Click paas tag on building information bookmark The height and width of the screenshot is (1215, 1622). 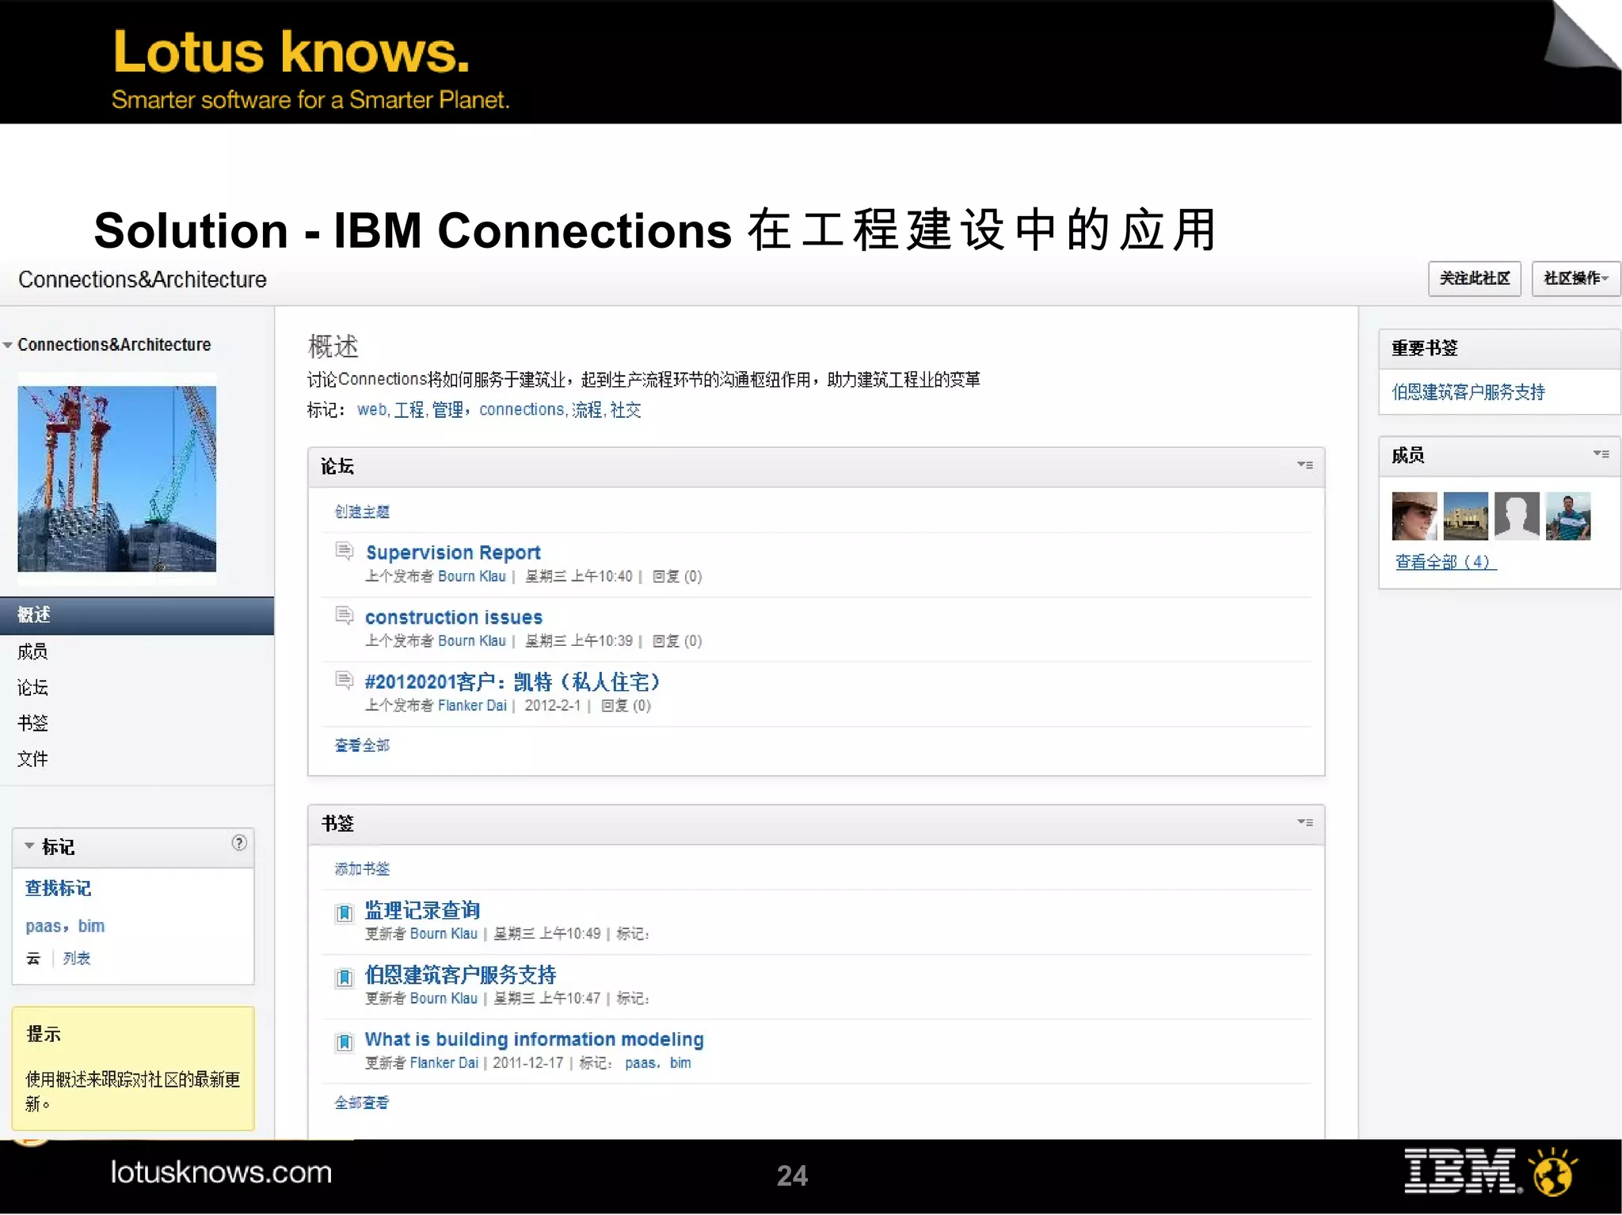coord(641,1063)
